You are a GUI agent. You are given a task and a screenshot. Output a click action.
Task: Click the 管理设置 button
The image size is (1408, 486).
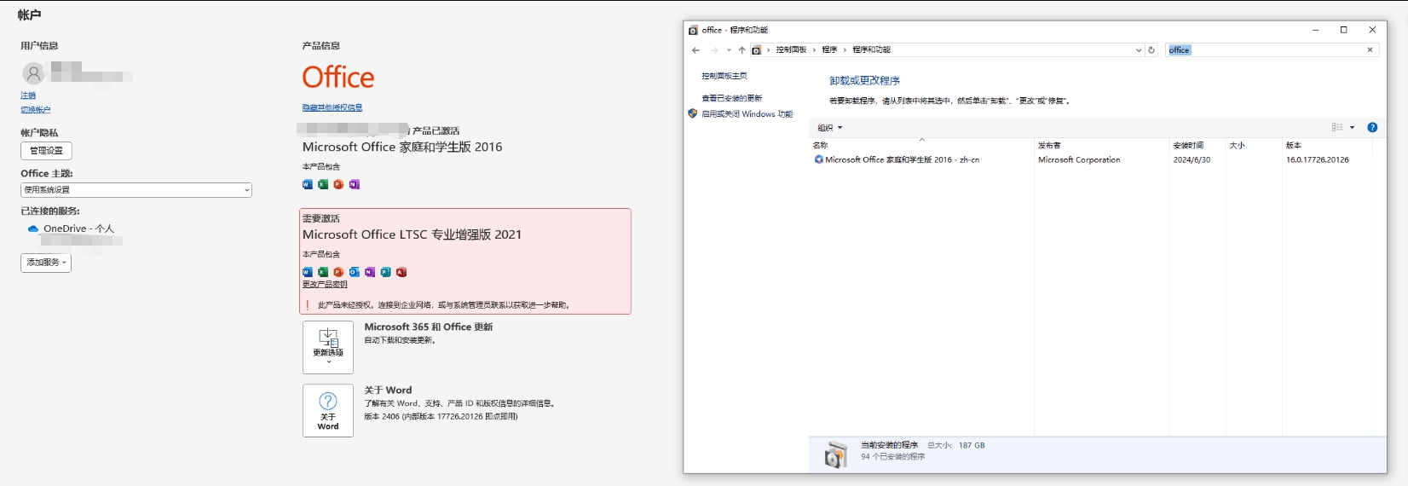click(x=46, y=151)
